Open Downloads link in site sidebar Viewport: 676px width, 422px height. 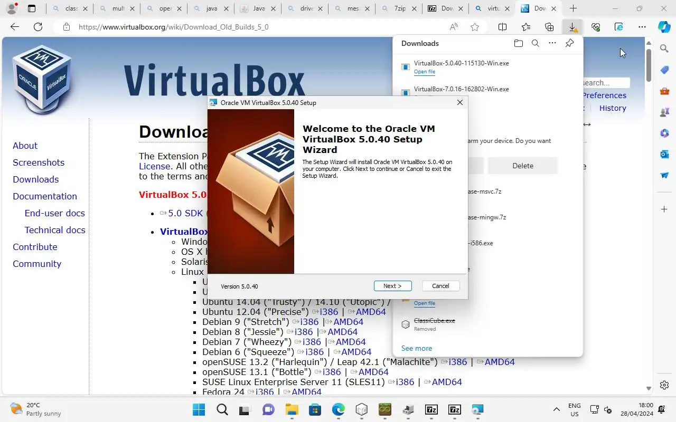pos(36,179)
